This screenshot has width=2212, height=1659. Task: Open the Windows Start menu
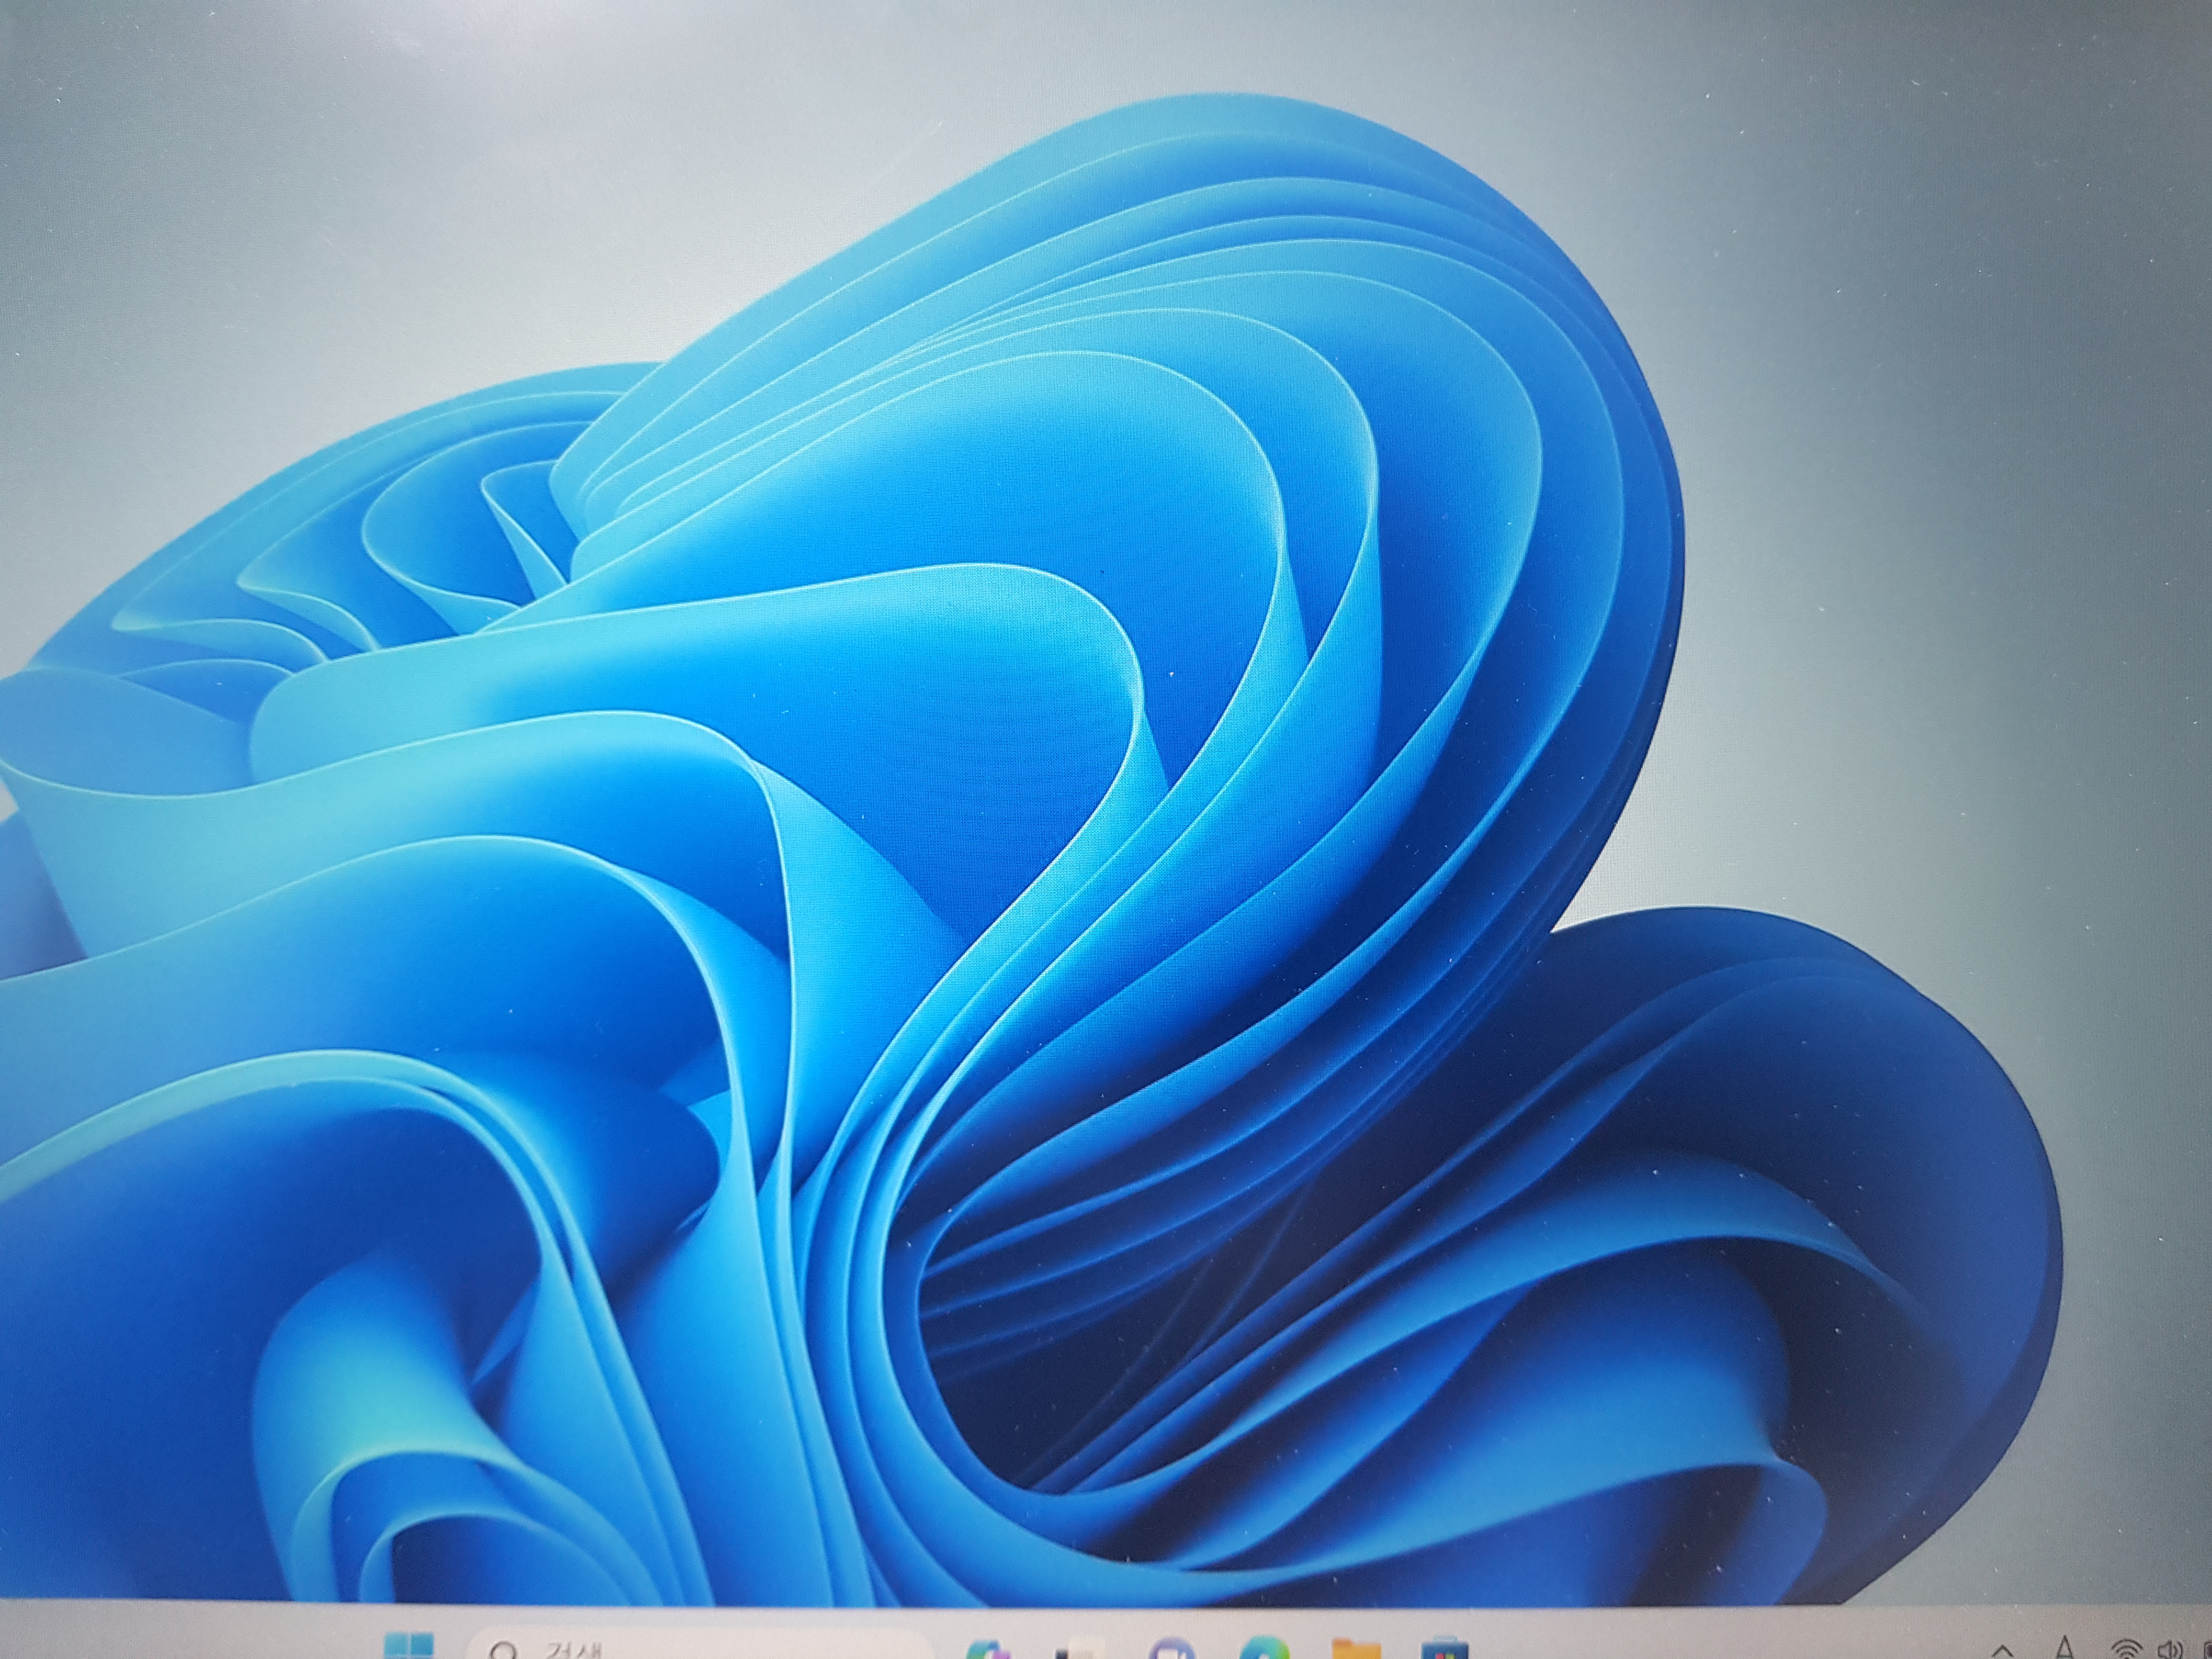[x=408, y=1646]
